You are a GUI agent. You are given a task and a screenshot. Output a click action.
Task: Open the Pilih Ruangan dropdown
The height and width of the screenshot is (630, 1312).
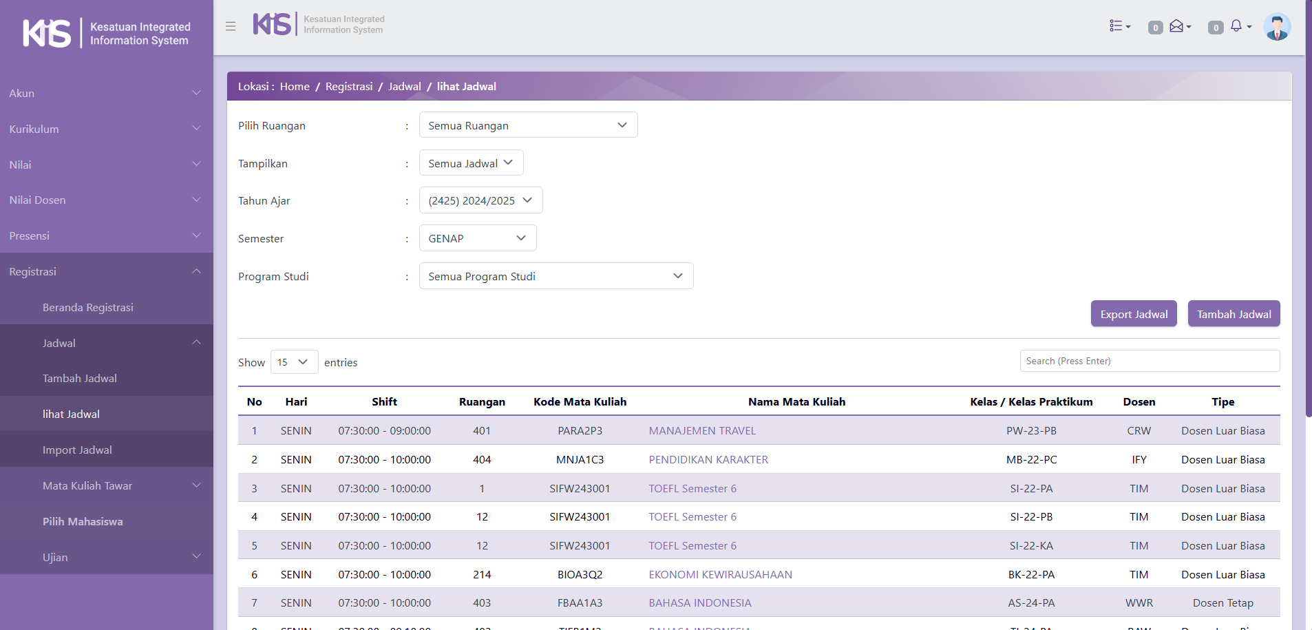528,125
